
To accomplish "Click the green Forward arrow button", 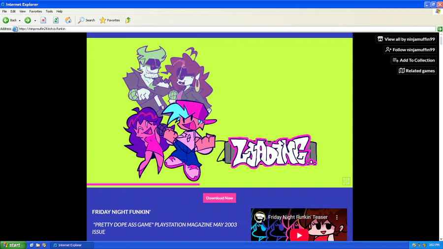I will pos(28,20).
